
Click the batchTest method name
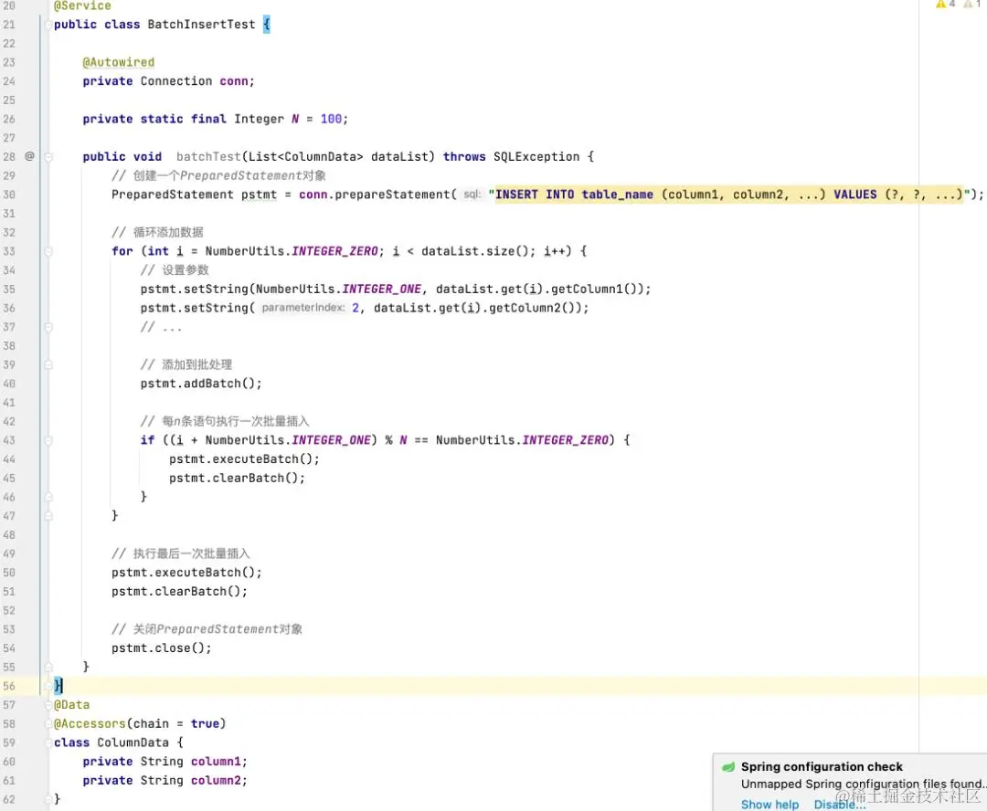[x=208, y=157]
